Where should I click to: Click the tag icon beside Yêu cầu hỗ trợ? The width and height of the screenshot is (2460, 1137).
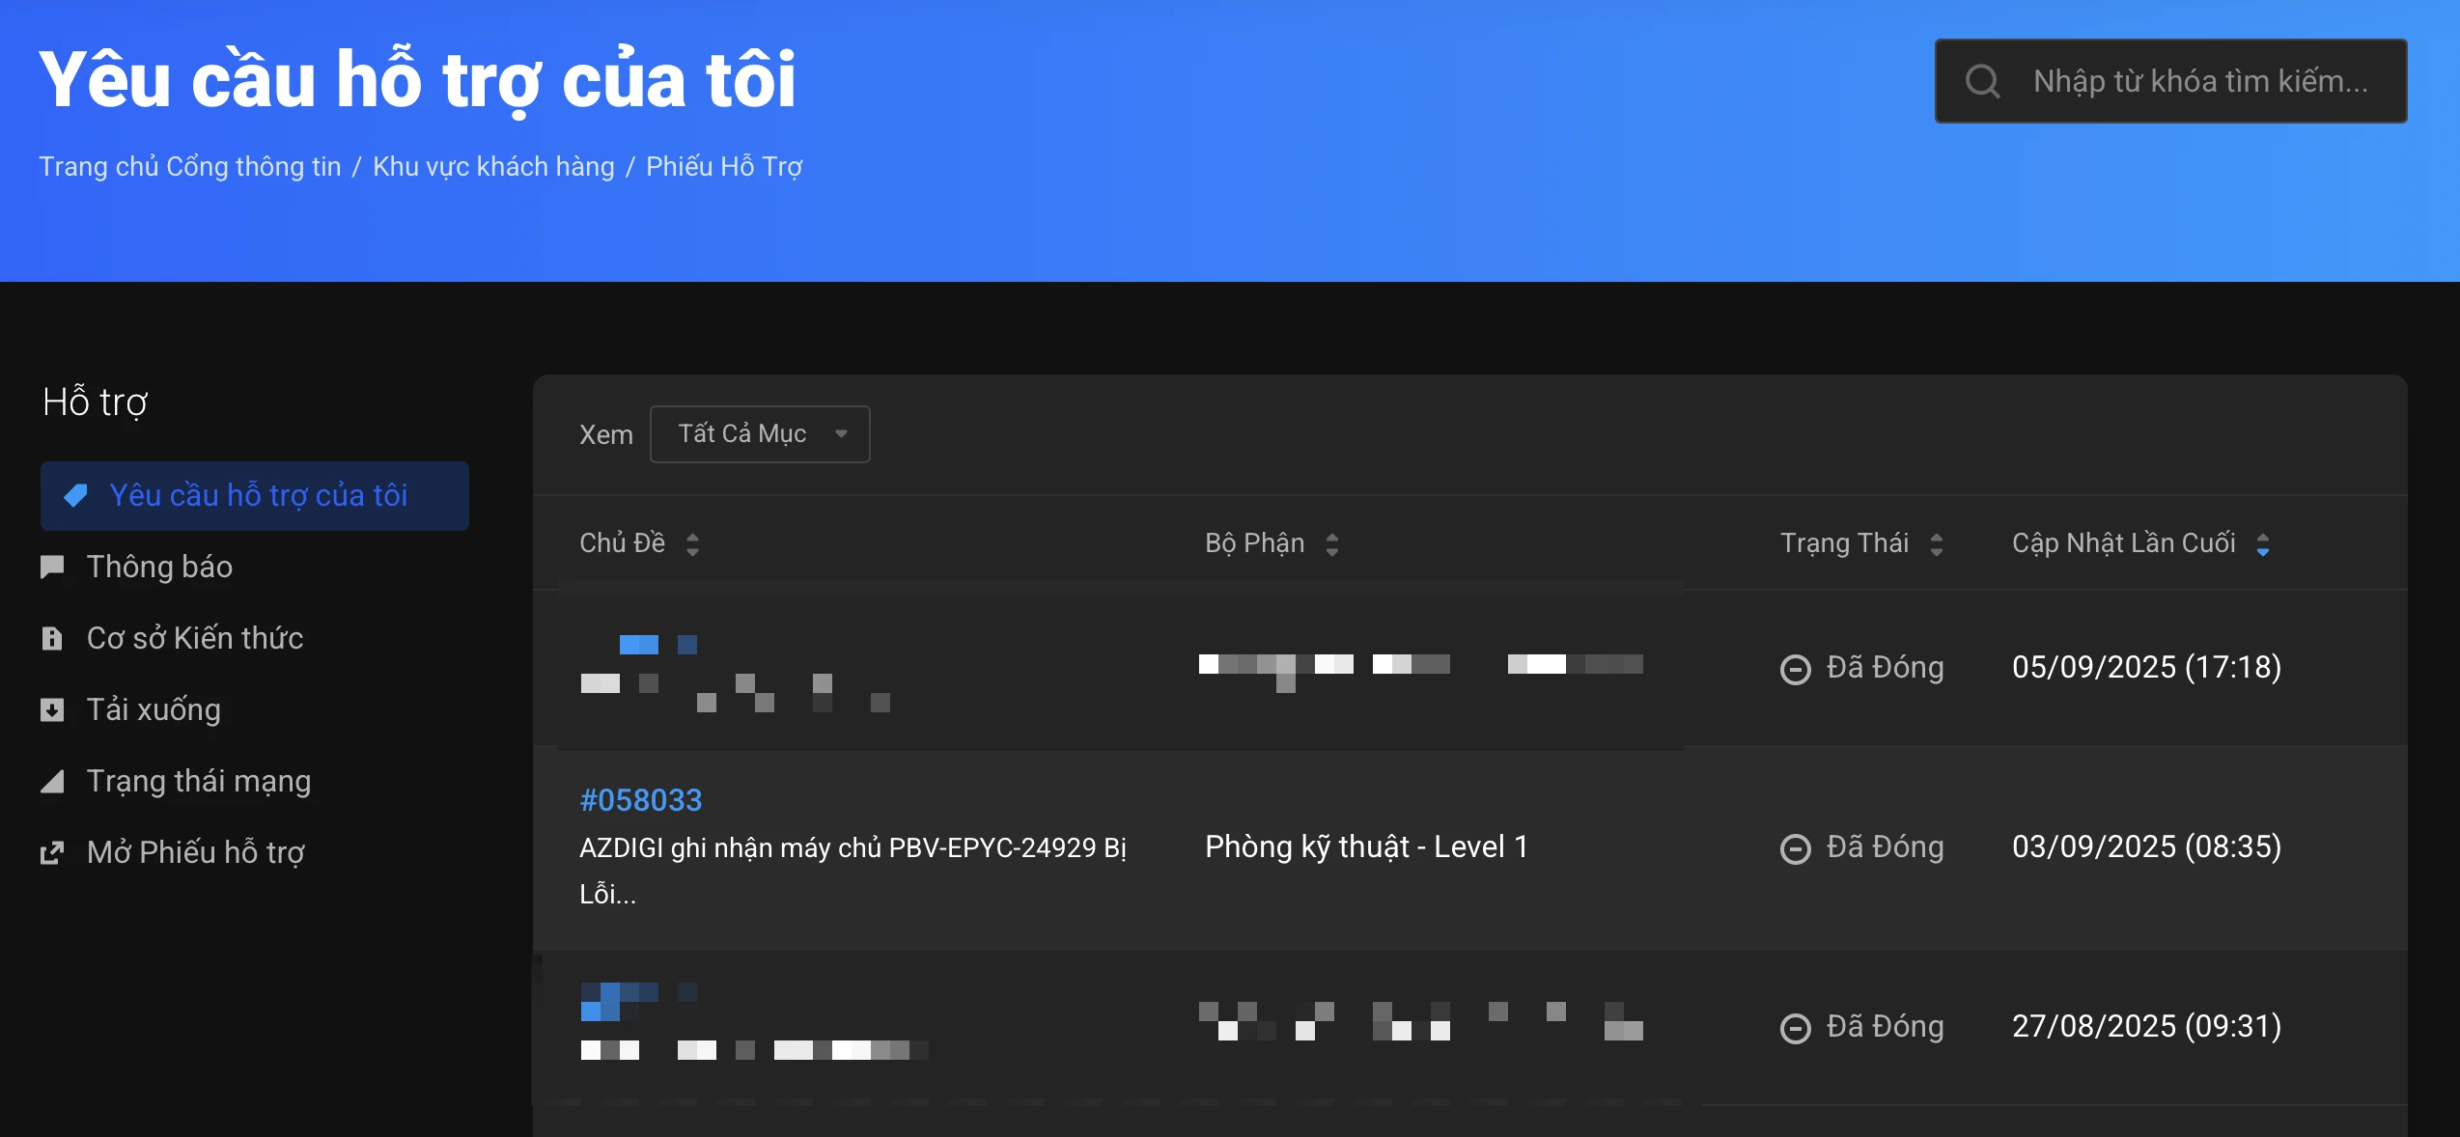click(x=75, y=495)
